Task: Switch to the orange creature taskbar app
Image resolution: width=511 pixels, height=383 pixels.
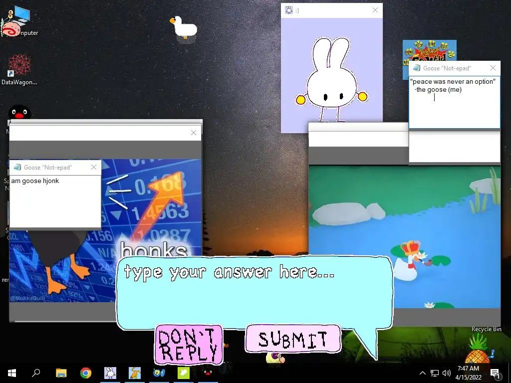Action: tap(135, 373)
